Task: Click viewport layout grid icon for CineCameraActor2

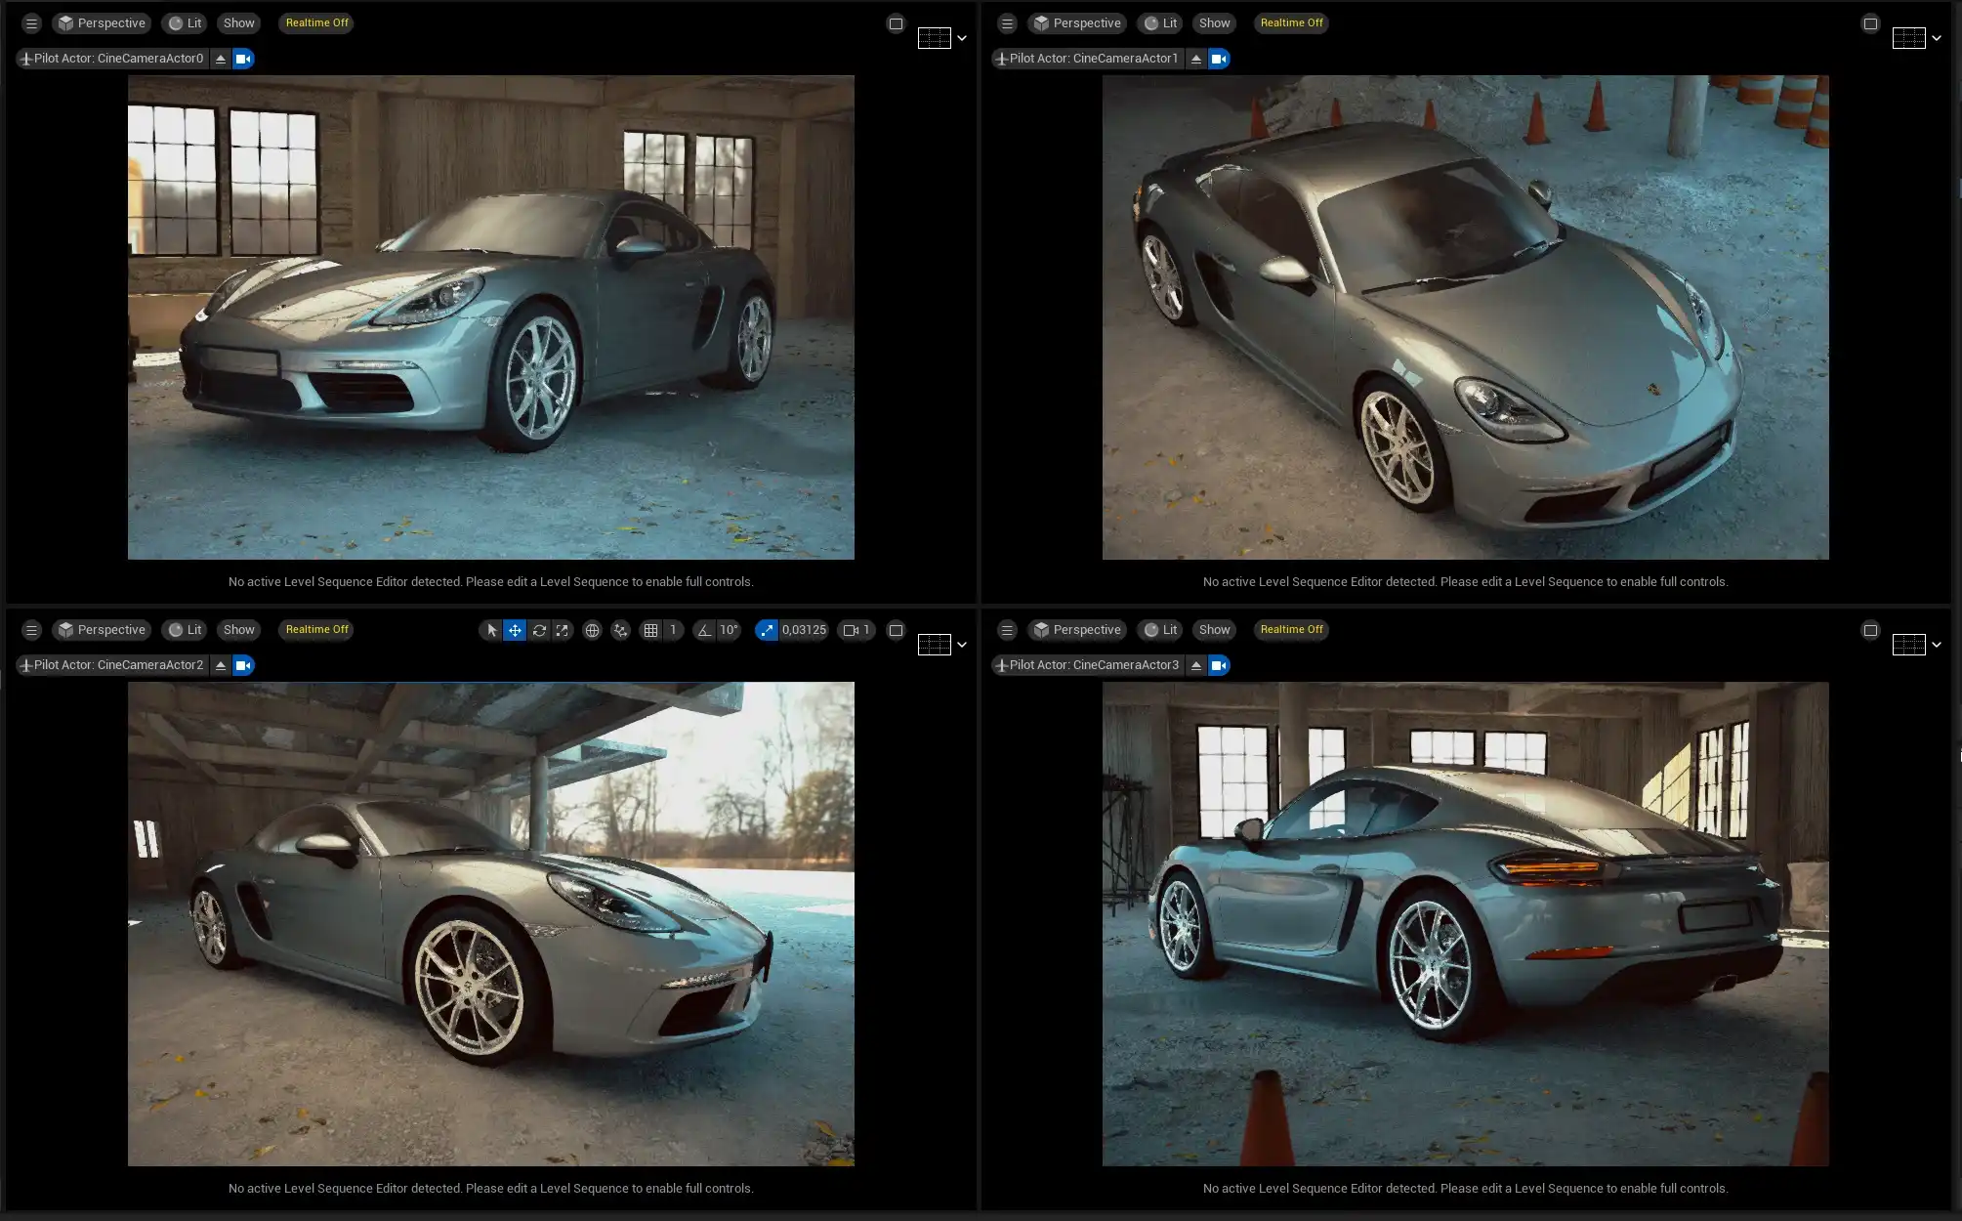Action: tap(935, 645)
